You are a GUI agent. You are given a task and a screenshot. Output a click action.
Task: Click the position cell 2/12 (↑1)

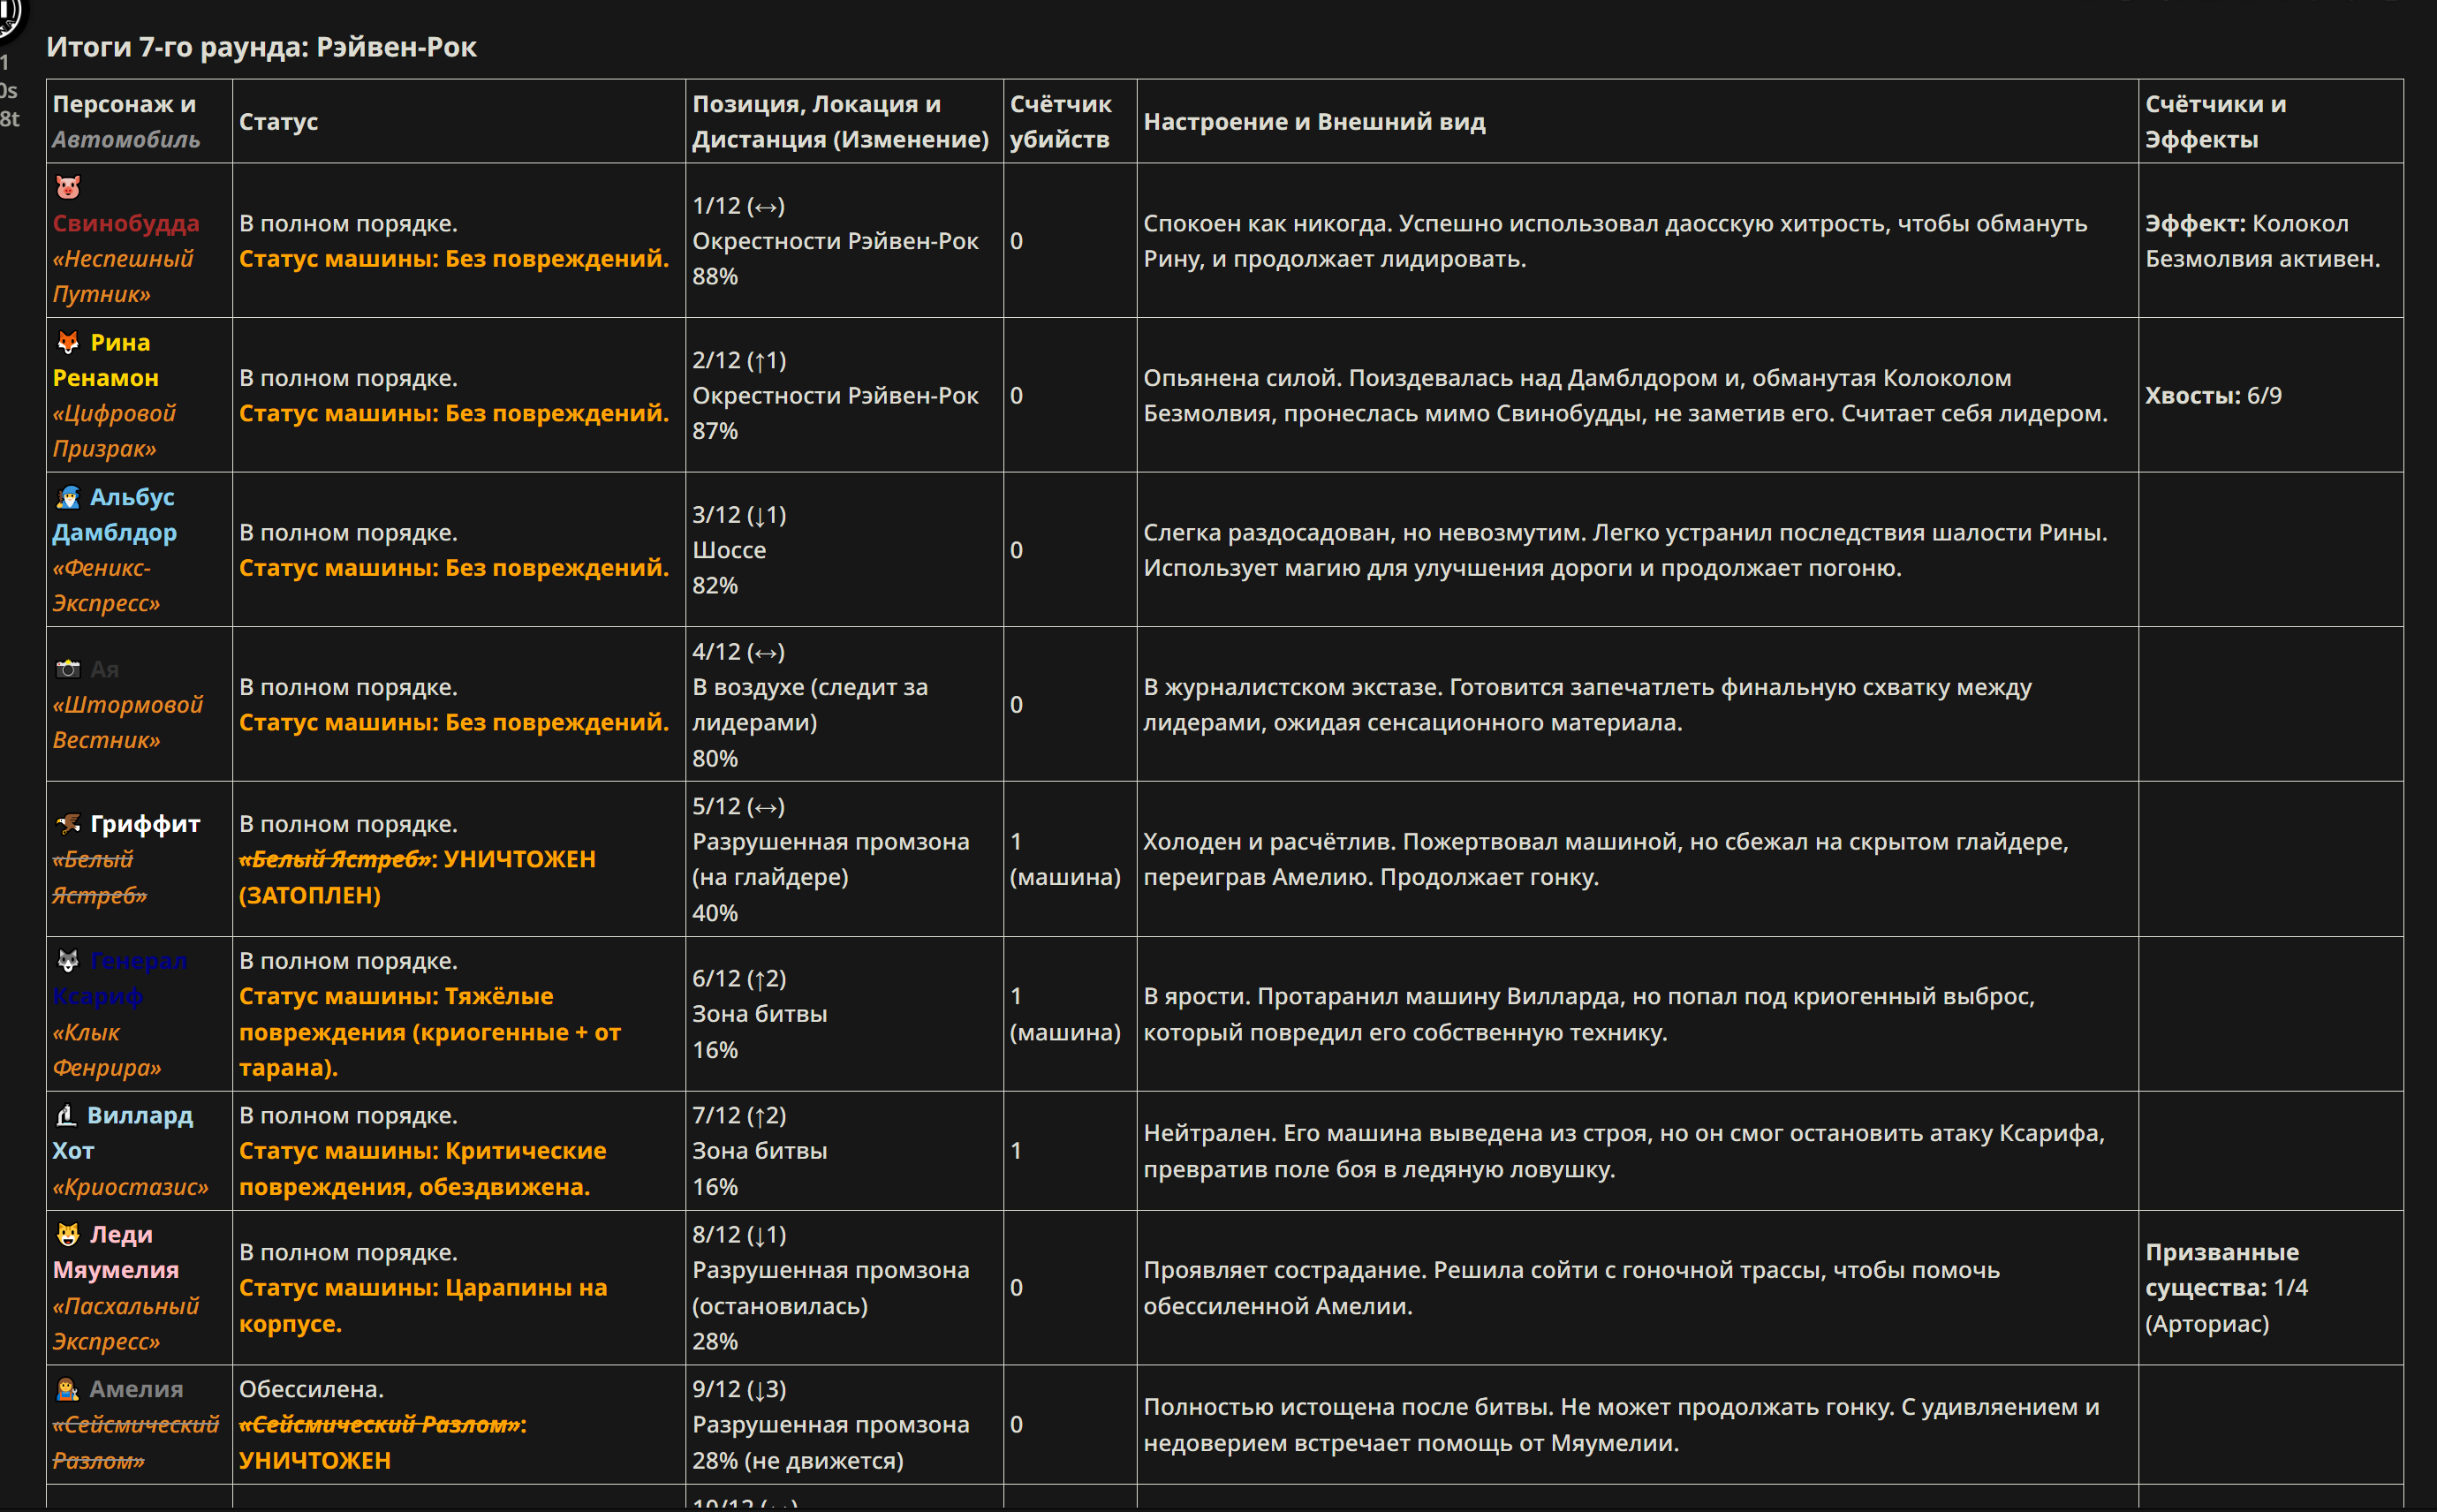[x=740, y=360]
